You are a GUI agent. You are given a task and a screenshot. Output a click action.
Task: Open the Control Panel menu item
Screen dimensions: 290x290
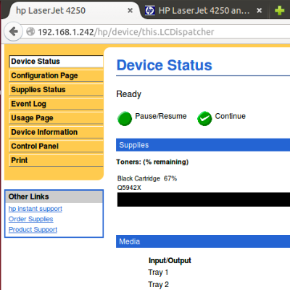pyautogui.click(x=56, y=146)
